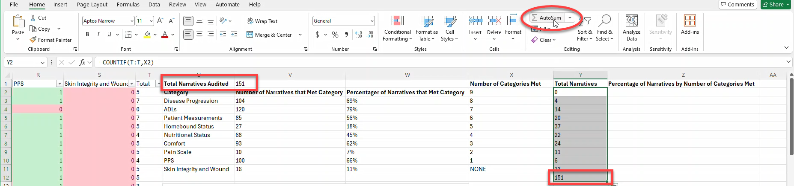Click the Insert Function fx icon
The width and height of the screenshot is (794, 186).
[82, 62]
